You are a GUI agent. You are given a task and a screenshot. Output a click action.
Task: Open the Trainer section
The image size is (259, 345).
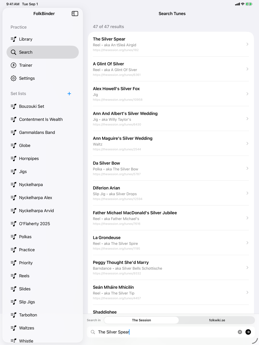[x=43, y=65]
